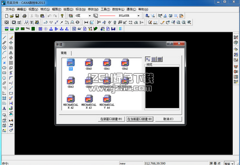Image resolution: width=240 pixels, height=165 pixels.
Task: Select the Move (four arrows) tool
Action: pos(11,43)
